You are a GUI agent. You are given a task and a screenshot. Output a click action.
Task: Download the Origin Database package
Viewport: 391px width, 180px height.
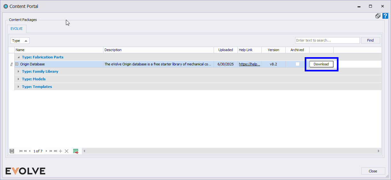click(x=321, y=64)
